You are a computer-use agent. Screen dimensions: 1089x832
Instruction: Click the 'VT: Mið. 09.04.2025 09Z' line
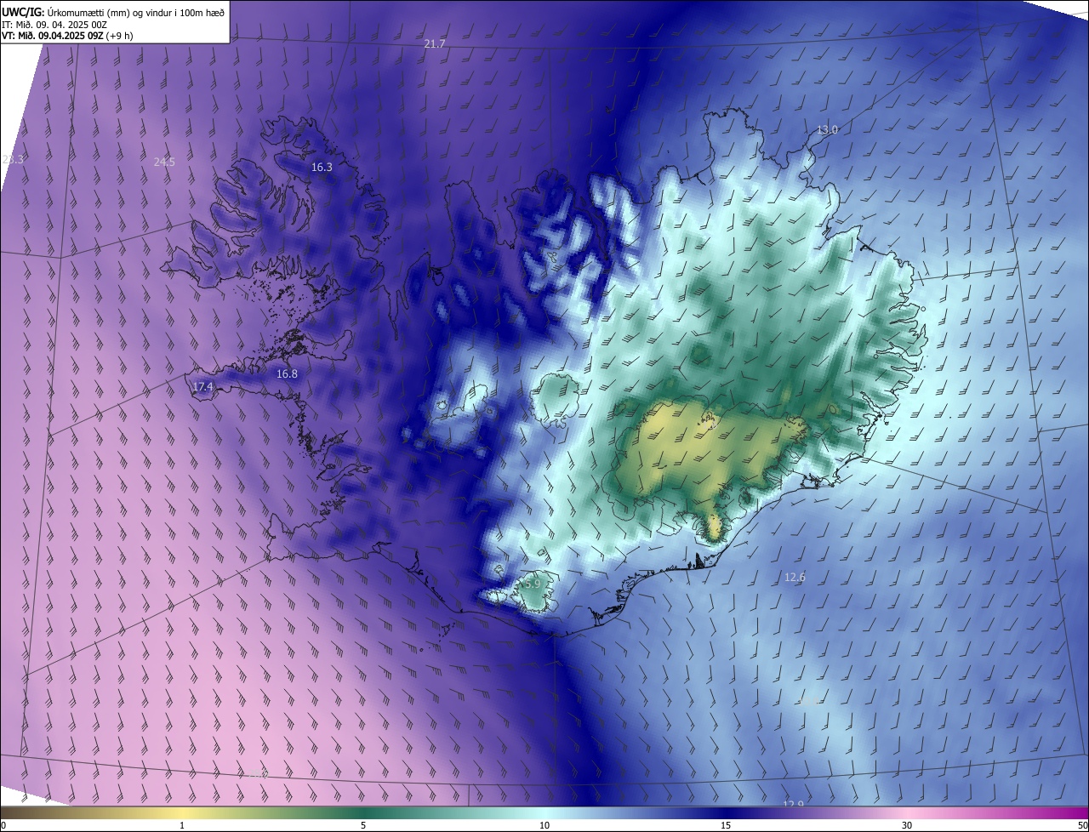coord(53,36)
